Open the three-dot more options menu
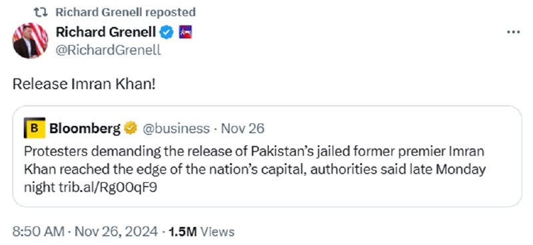The height and width of the screenshot is (245, 533). (x=513, y=32)
